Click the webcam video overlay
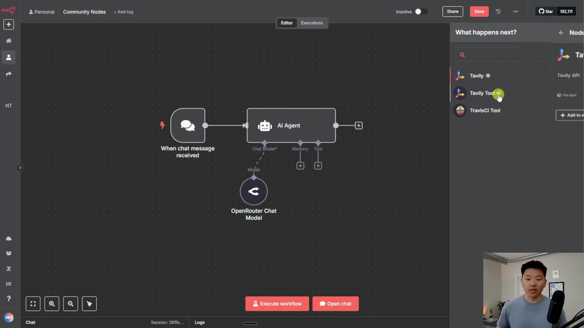Screen dimensions: 584x328 pyautogui.click(x=534, y=290)
